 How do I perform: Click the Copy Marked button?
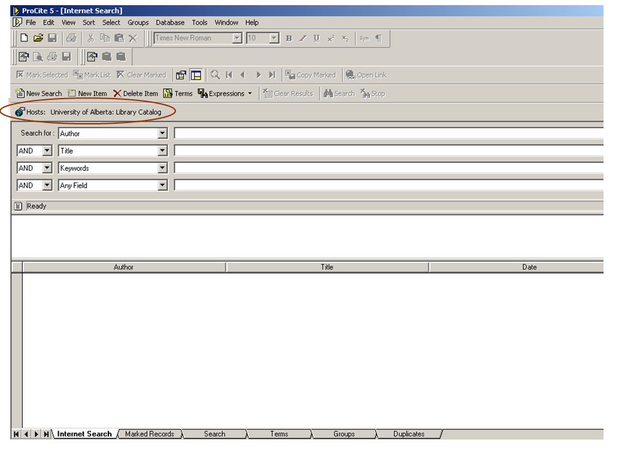tap(311, 75)
